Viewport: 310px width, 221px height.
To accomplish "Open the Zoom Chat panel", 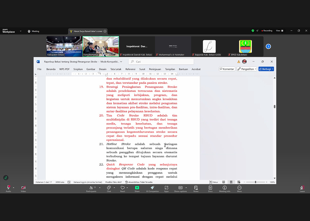I will pyautogui.click(x=109, y=188).
